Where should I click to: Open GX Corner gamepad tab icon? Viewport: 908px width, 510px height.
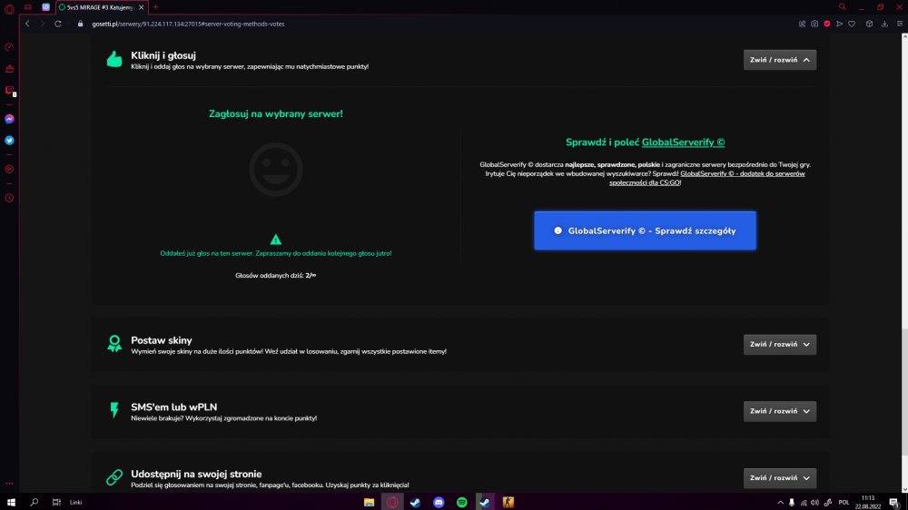click(28, 7)
